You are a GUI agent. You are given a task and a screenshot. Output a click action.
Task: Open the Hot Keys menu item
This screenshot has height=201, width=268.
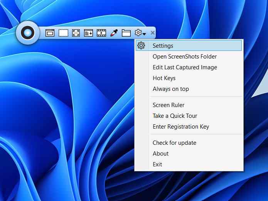[189, 78]
